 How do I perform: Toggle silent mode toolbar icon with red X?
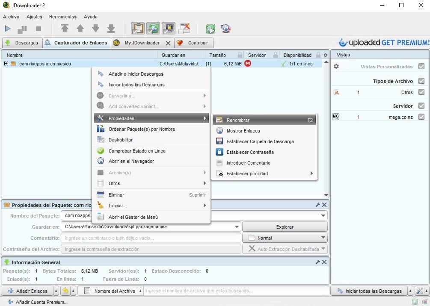(x=184, y=28)
